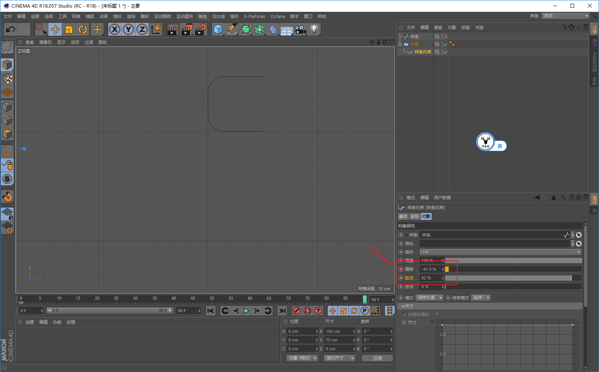Open the 运动图形 menu

coord(185,16)
